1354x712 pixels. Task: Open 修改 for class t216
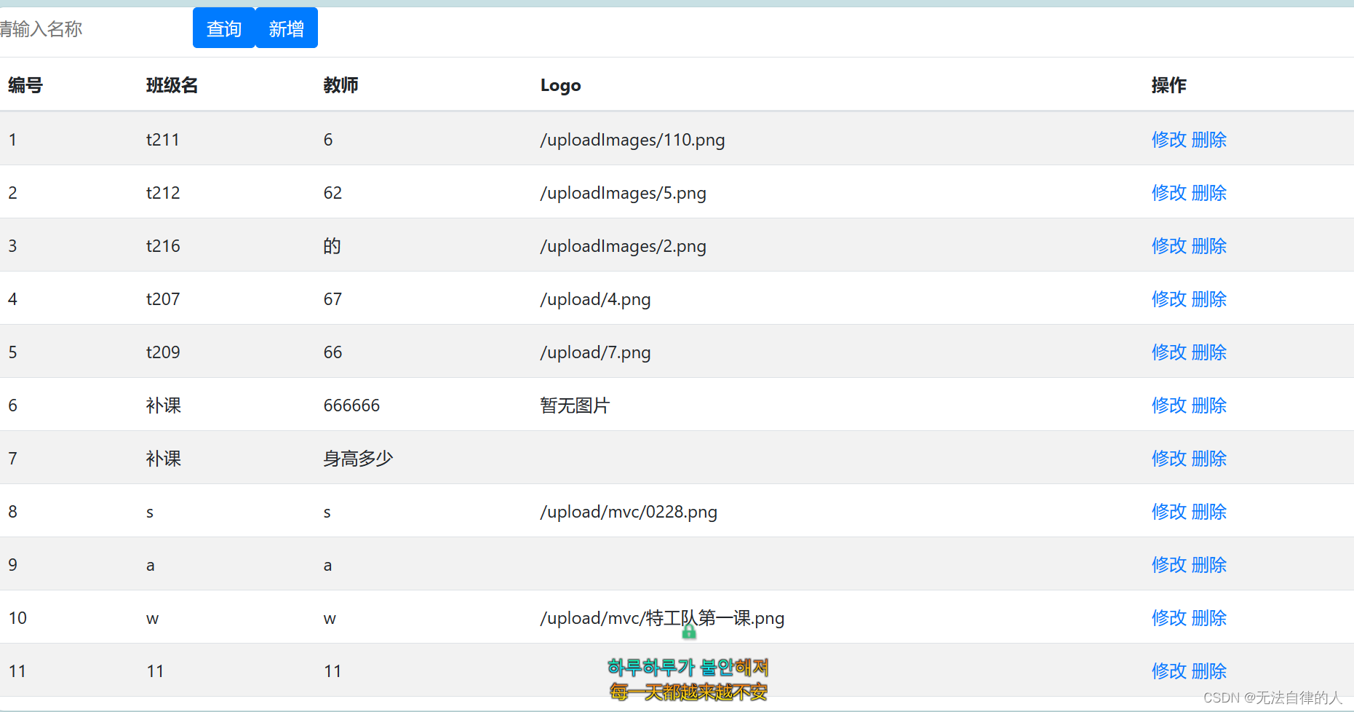tap(1169, 245)
